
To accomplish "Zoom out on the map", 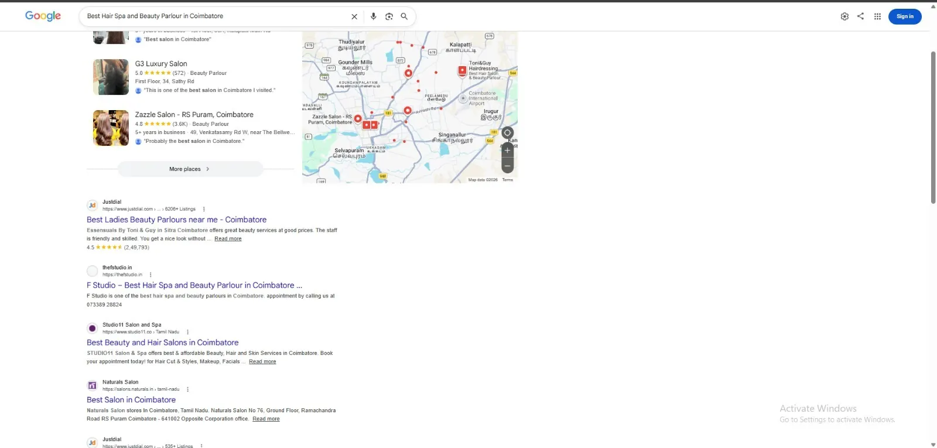I will tap(507, 166).
